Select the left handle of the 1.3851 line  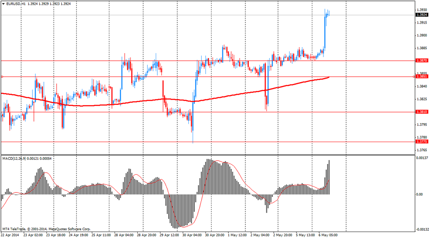2,77
